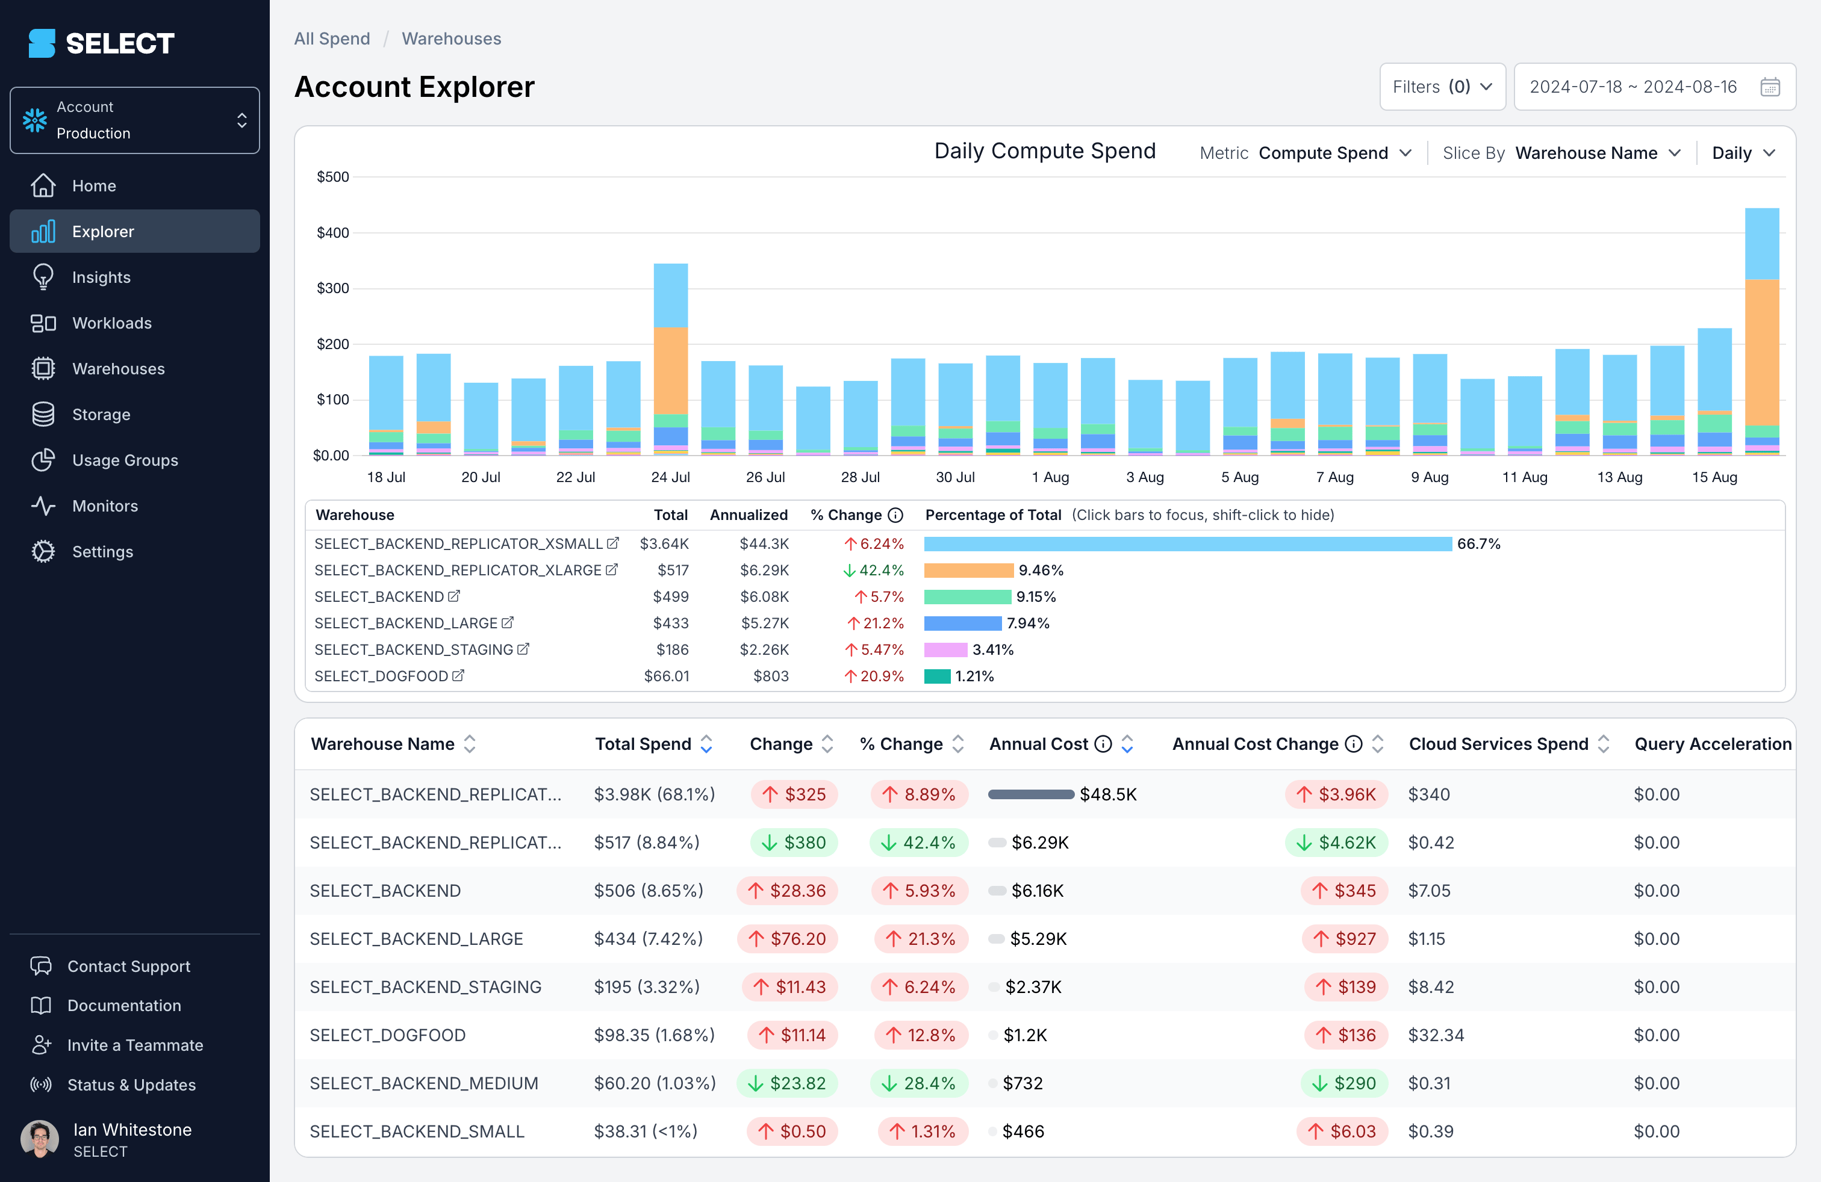1821x1182 pixels.
Task: Click the SELECT logo in sidebar
Action: point(102,43)
